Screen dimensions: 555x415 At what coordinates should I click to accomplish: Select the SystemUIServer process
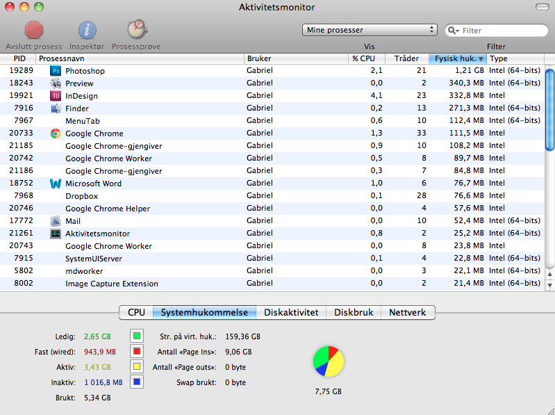point(272,259)
